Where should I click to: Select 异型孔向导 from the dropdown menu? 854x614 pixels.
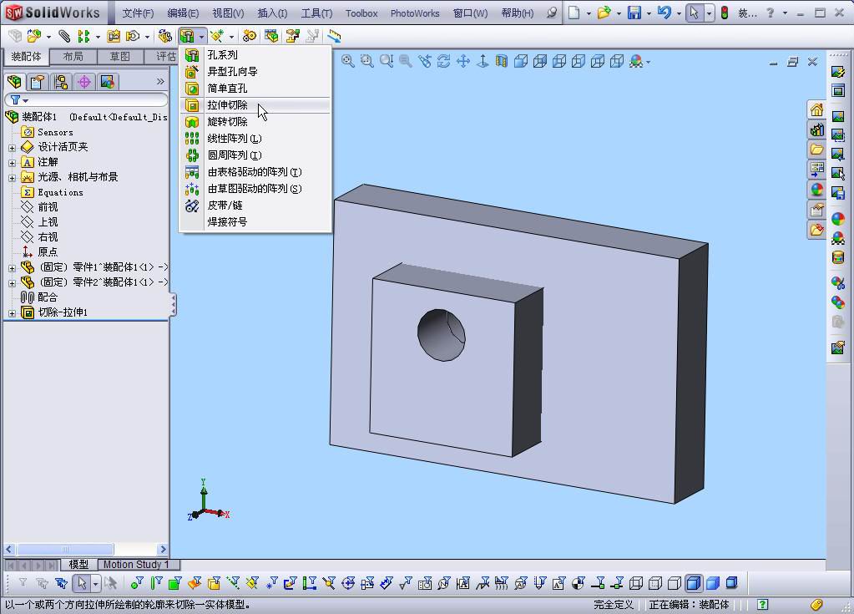click(255, 71)
